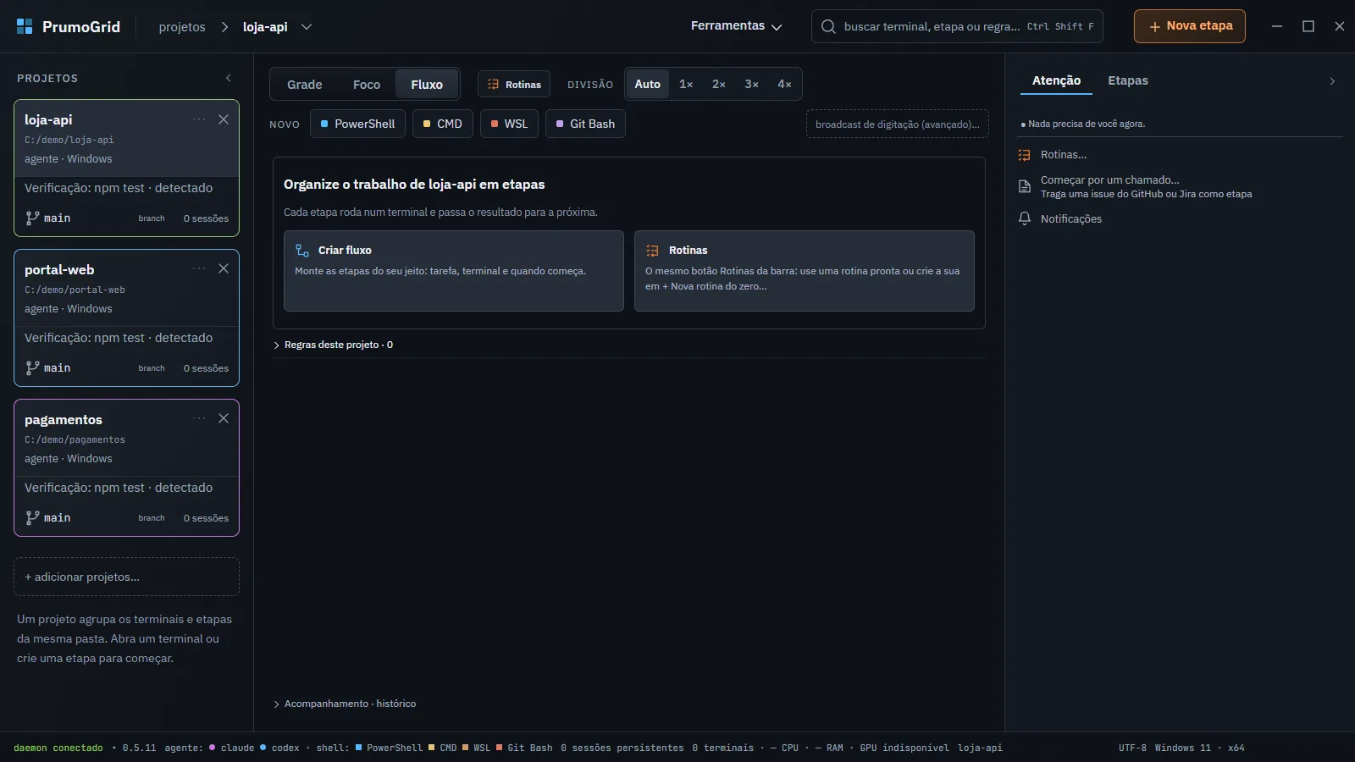
Task: Click the branch icon in loja-api card
Action: click(32, 218)
